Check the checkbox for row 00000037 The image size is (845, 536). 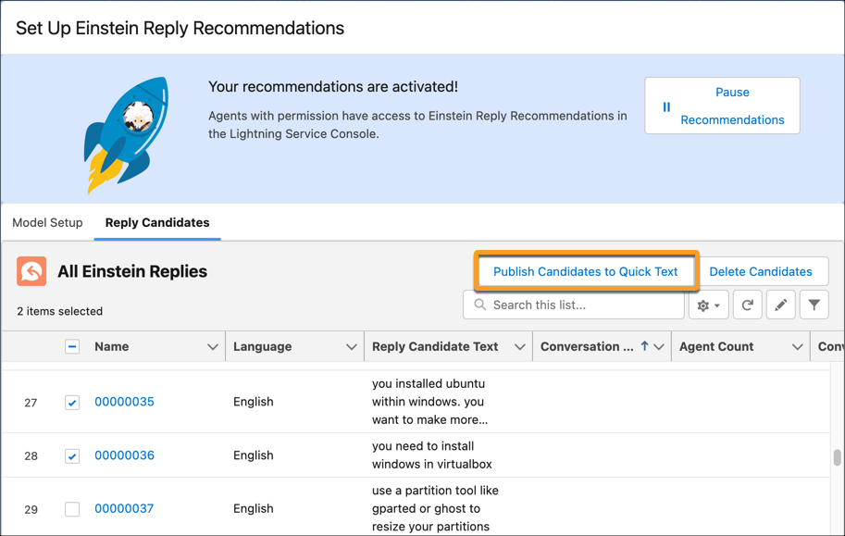click(72, 509)
